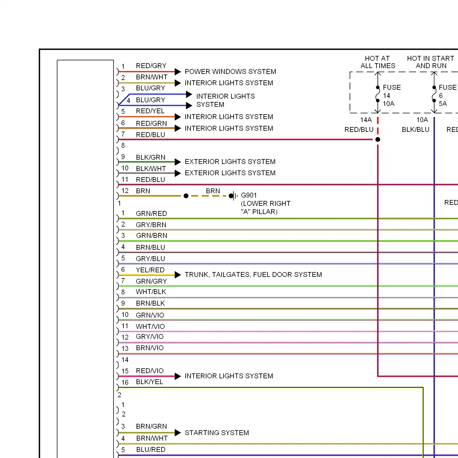Click the fuse 14 symbol in dashed box
Viewport: 458px width, 458px height.
[x=378, y=94]
